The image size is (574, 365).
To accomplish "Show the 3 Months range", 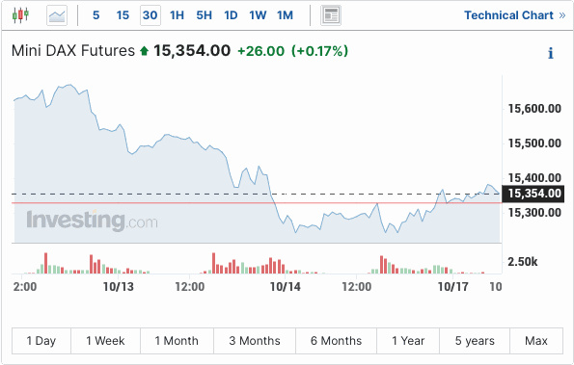I will [255, 341].
